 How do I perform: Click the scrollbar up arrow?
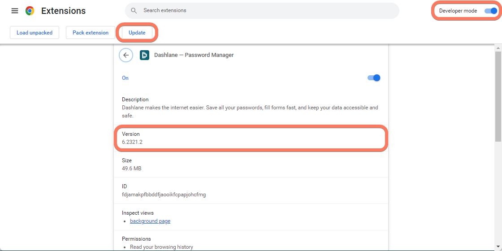tap(498, 48)
